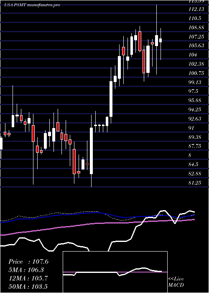Click the 99.13 price axis label
Image resolution: width=209 pixels, height=293 pixels.
[195, 82]
